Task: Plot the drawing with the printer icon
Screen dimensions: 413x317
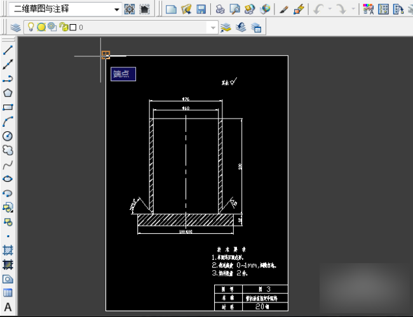Action: pyautogui.click(x=220, y=10)
